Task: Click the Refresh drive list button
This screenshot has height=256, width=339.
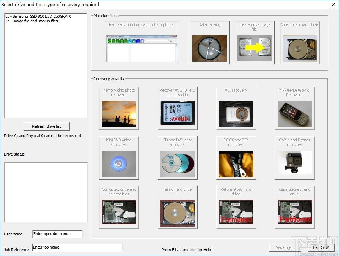Action: (x=47, y=126)
